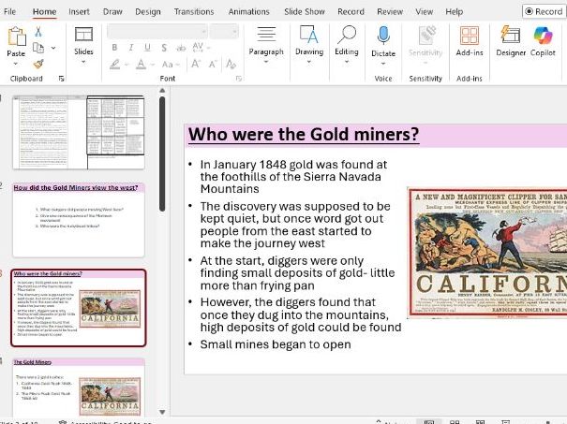
Task: Click the Sensitivity label icon
Action: click(x=425, y=36)
